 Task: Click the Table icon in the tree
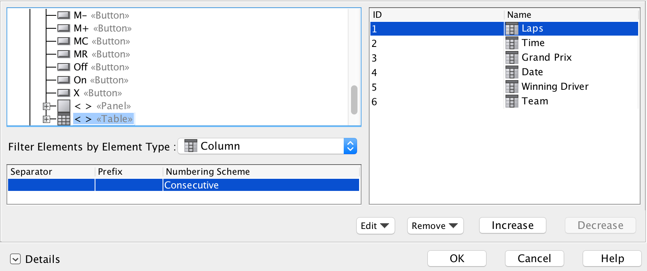click(64, 119)
